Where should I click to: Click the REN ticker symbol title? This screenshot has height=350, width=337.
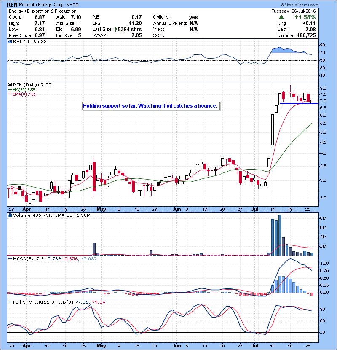point(12,5)
